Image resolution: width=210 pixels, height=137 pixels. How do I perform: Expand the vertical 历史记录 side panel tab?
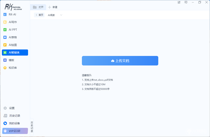click(x=32, y=127)
